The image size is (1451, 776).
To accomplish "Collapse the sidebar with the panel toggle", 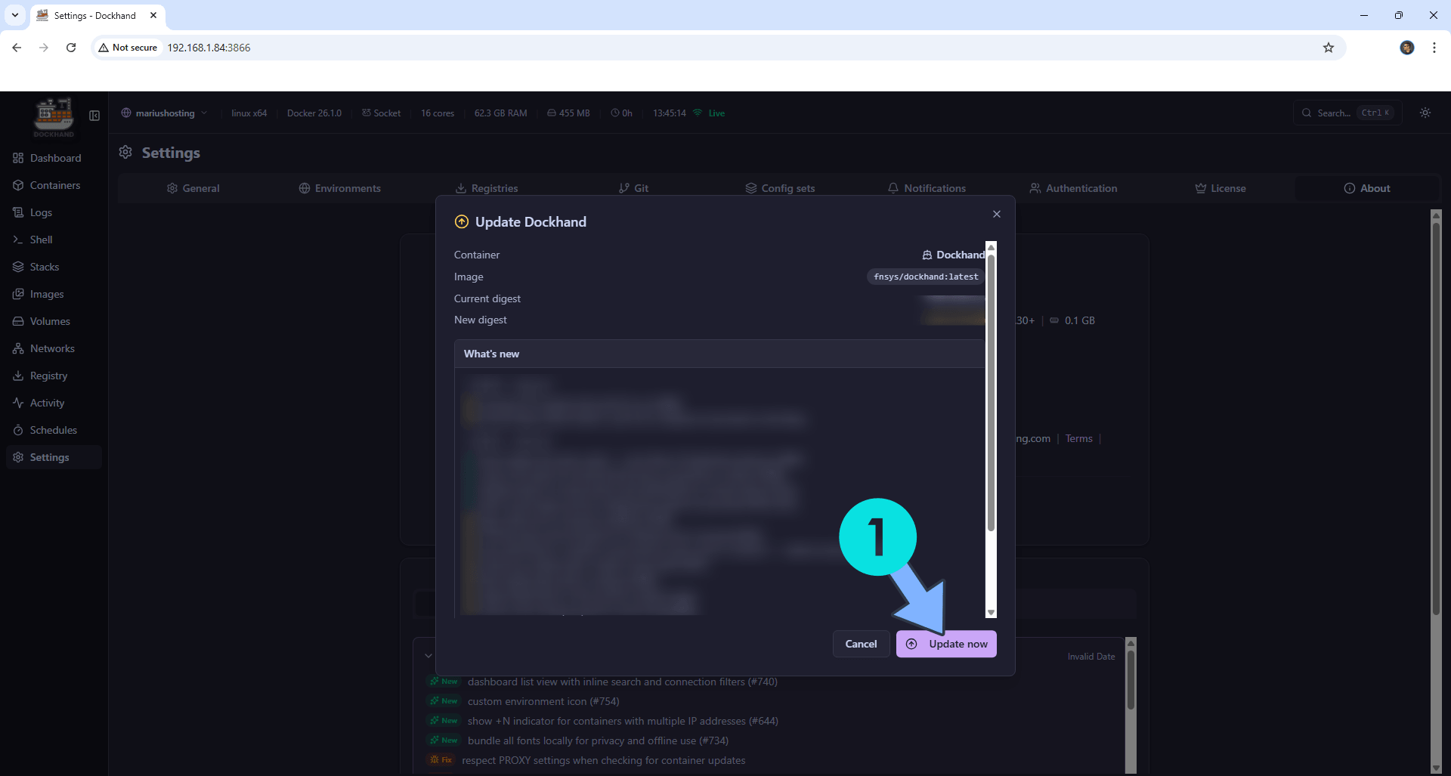I will [x=94, y=116].
